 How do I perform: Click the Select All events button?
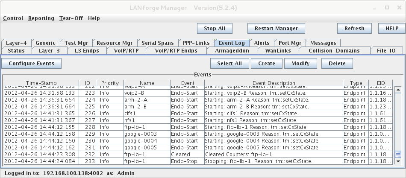point(229,63)
